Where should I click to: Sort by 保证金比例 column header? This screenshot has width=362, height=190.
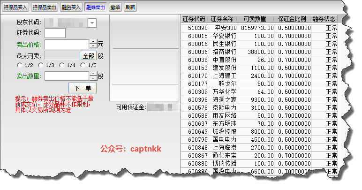coord(292,19)
